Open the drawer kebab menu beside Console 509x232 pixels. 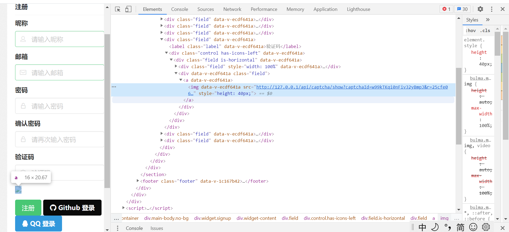pyautogui.click(x=117, y=228)
